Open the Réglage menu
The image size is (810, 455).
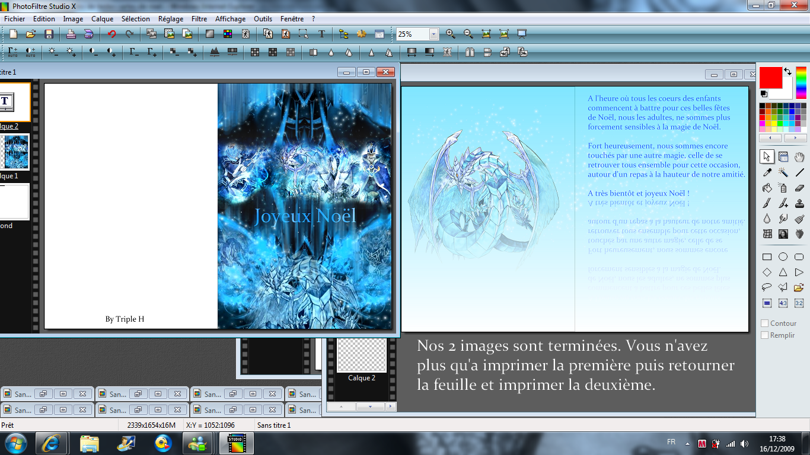(170, 19)
